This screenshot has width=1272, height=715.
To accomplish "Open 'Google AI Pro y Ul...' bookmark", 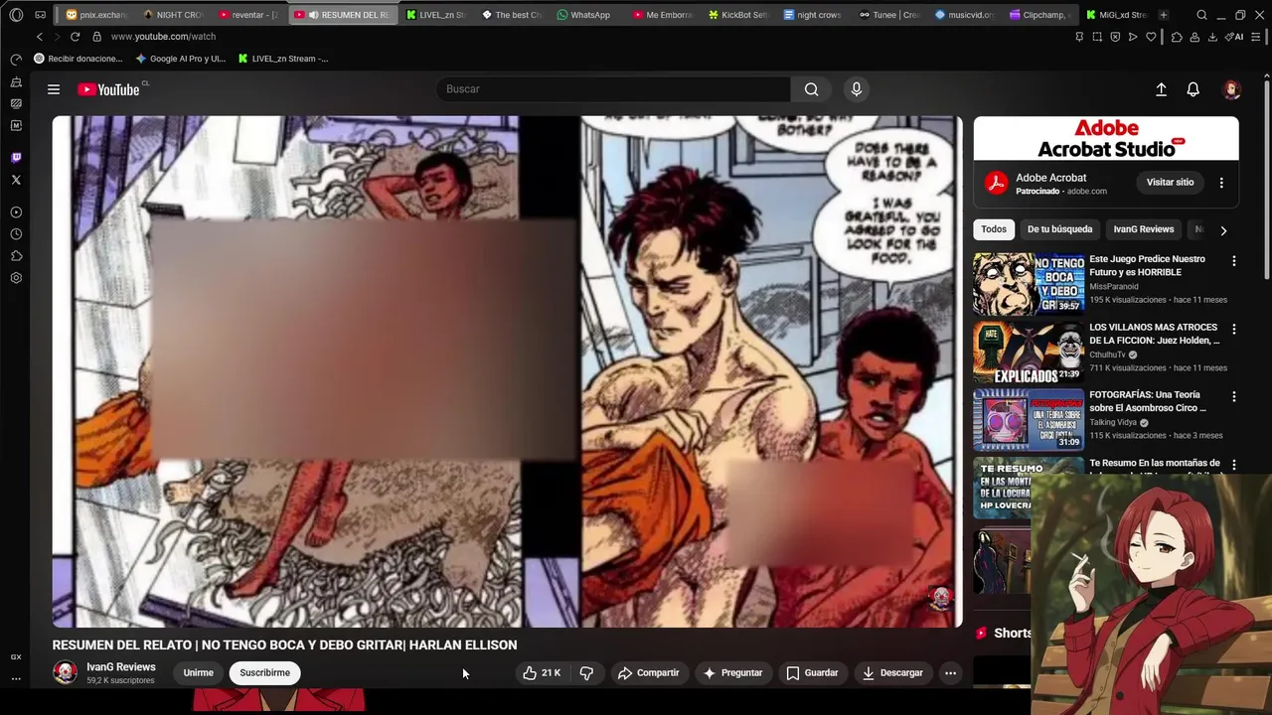I will 181,59.
